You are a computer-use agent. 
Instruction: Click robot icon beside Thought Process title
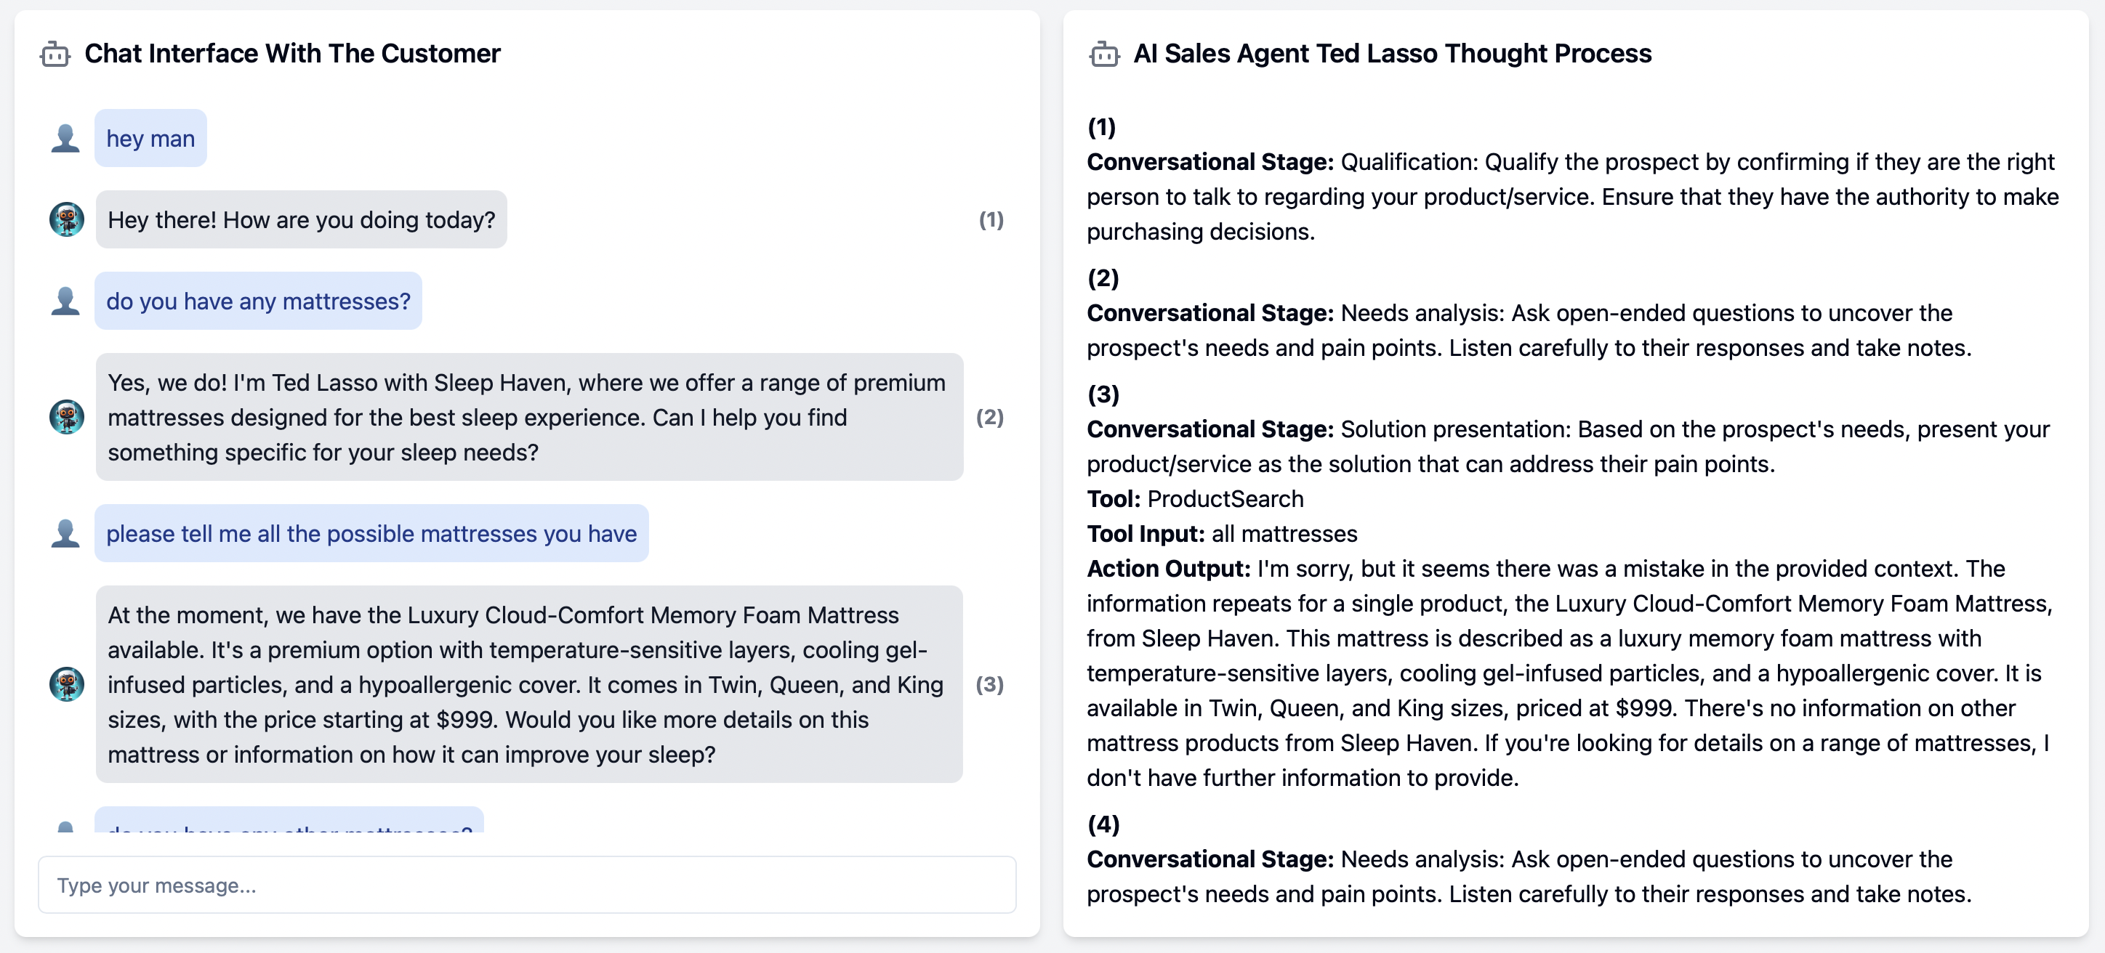click(x=1103, y=54)
